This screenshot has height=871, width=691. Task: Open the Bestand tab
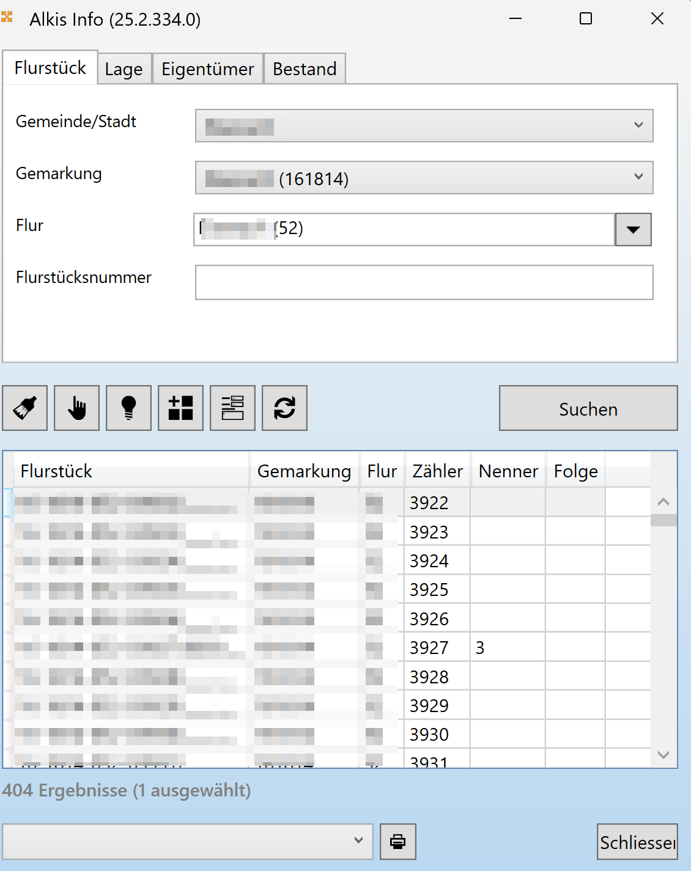[305, 69]
